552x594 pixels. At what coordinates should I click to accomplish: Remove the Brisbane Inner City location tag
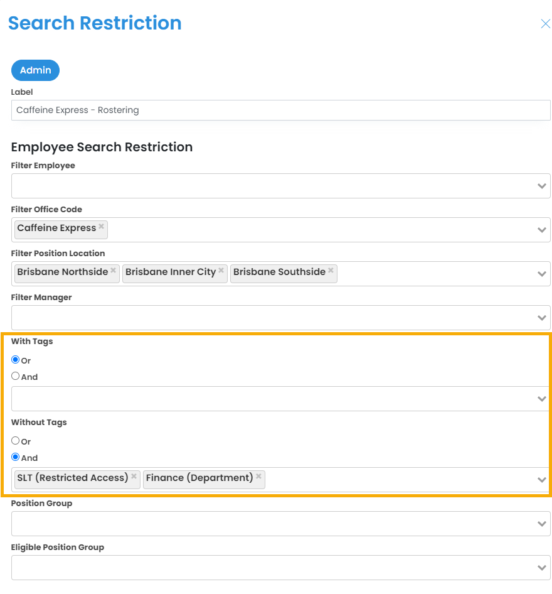221,271
